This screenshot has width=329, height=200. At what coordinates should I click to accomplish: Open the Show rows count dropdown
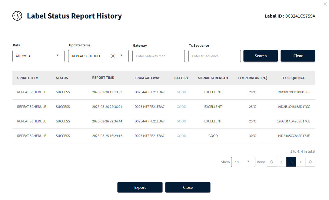click(x=243, y=162)
